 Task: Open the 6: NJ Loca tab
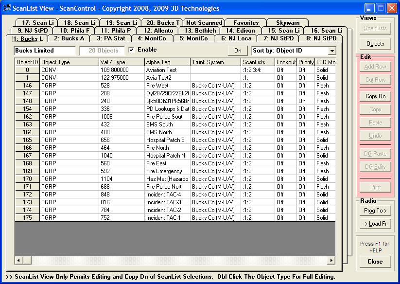point(236,38)
